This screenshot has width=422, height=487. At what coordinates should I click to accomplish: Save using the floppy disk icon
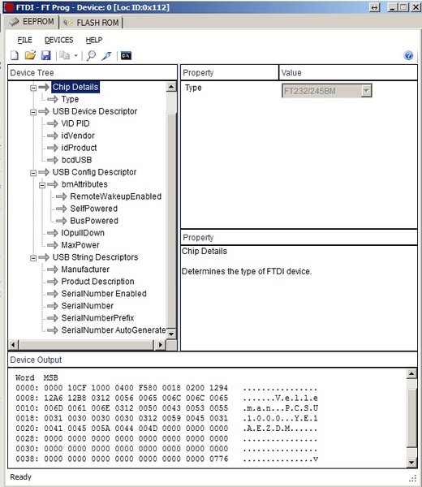(46, 55)
